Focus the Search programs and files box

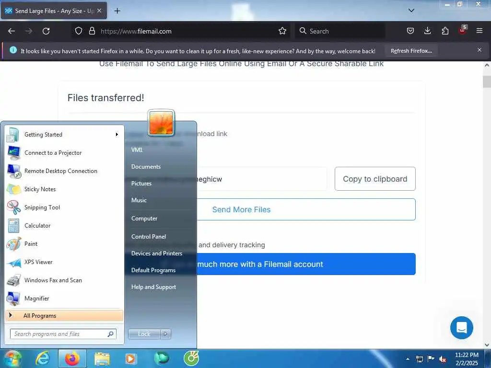(63, 334)
